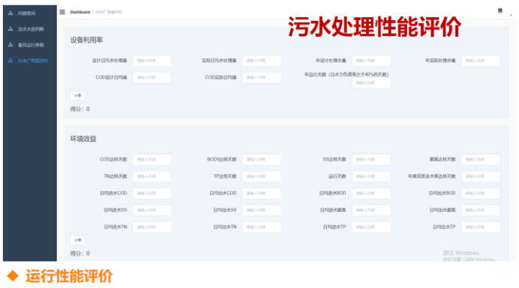519x288 pixels.
Task: Click the 出水水质判断 sidebar icon
Action: [x=10, y=28]
